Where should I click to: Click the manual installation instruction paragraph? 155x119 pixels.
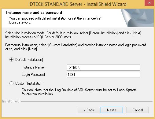pyautogui.click(x=76, y=47)
